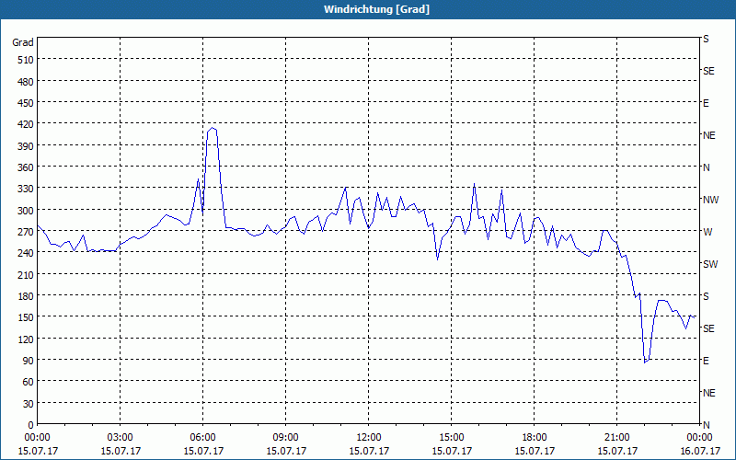The image size is (736, 460).
Task: Click the NW compass label on right axis
Action: pos(710,200)
